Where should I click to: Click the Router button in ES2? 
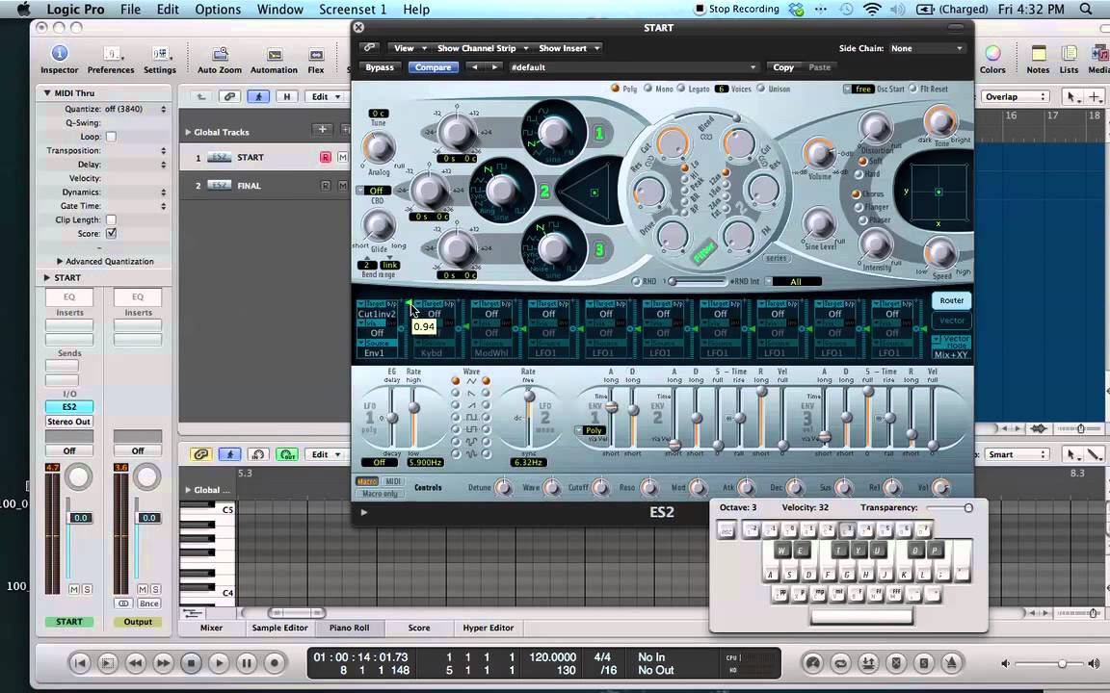[x=951, y=300]
